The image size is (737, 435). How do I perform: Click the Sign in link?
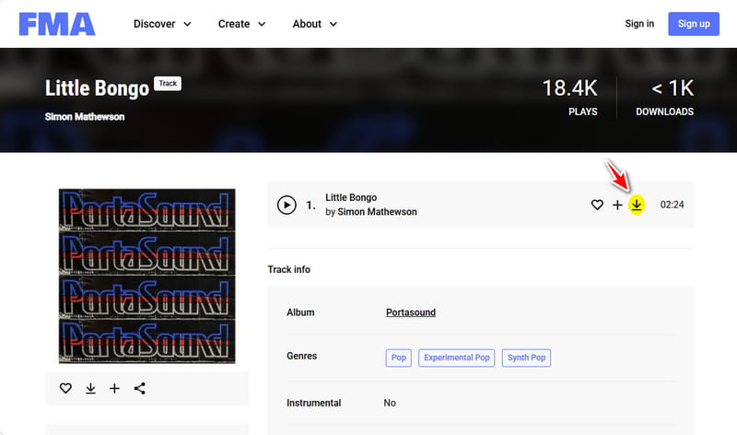639,24
